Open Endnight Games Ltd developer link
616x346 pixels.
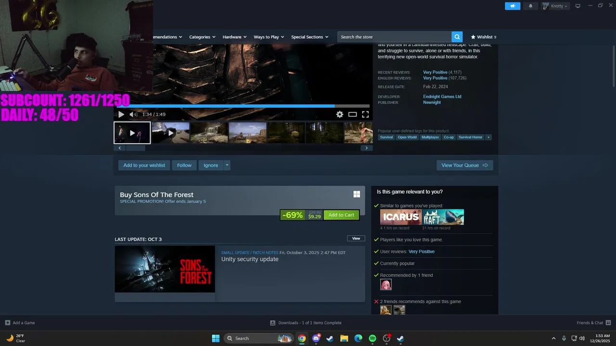tap(442, 97)
